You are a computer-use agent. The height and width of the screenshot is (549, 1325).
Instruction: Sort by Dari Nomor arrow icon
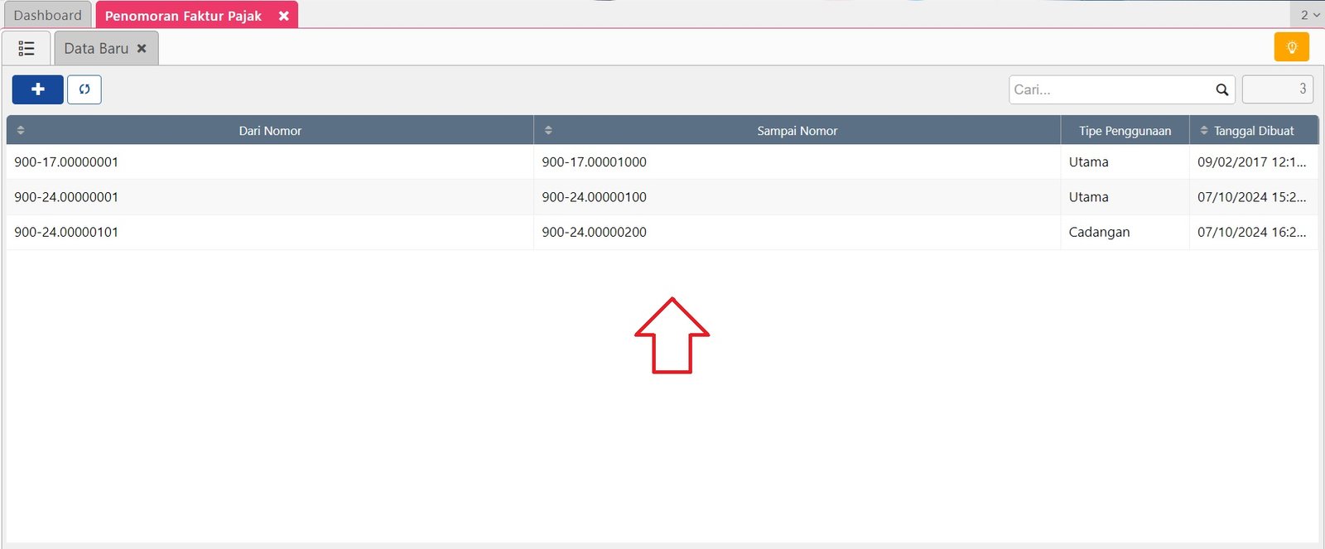[21, 130]
